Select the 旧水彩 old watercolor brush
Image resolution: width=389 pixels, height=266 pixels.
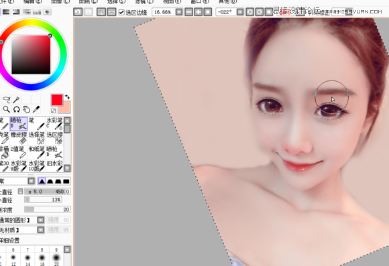coord(54,166)
